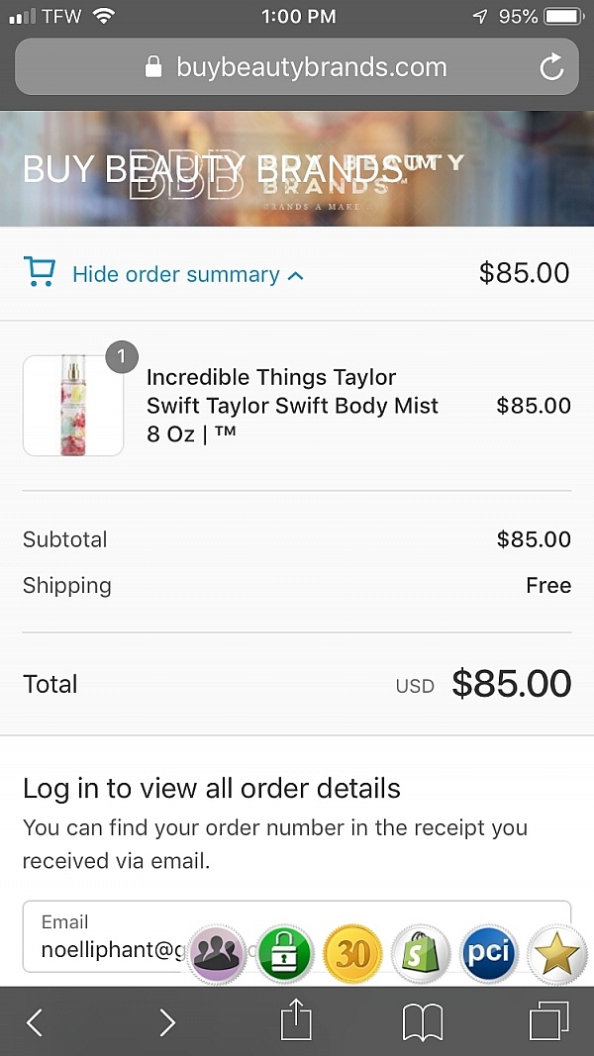Viewport: 594px width, 1056px height.
Task: Select the Taylor Swift Body Mist title
Action: coord(292,405)
